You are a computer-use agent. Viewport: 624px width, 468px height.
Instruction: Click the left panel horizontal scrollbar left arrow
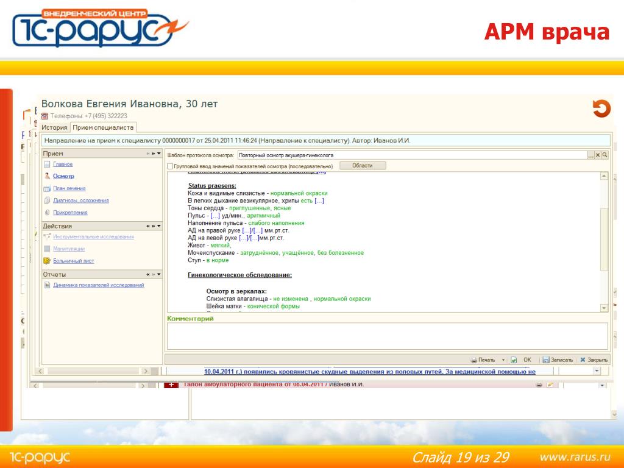(40, 371)
